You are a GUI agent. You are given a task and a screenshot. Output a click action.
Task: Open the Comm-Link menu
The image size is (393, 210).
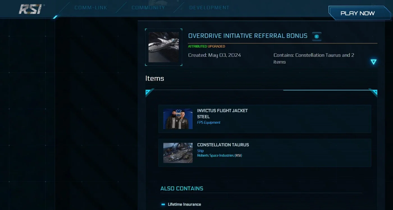click(x=91, y=8)
